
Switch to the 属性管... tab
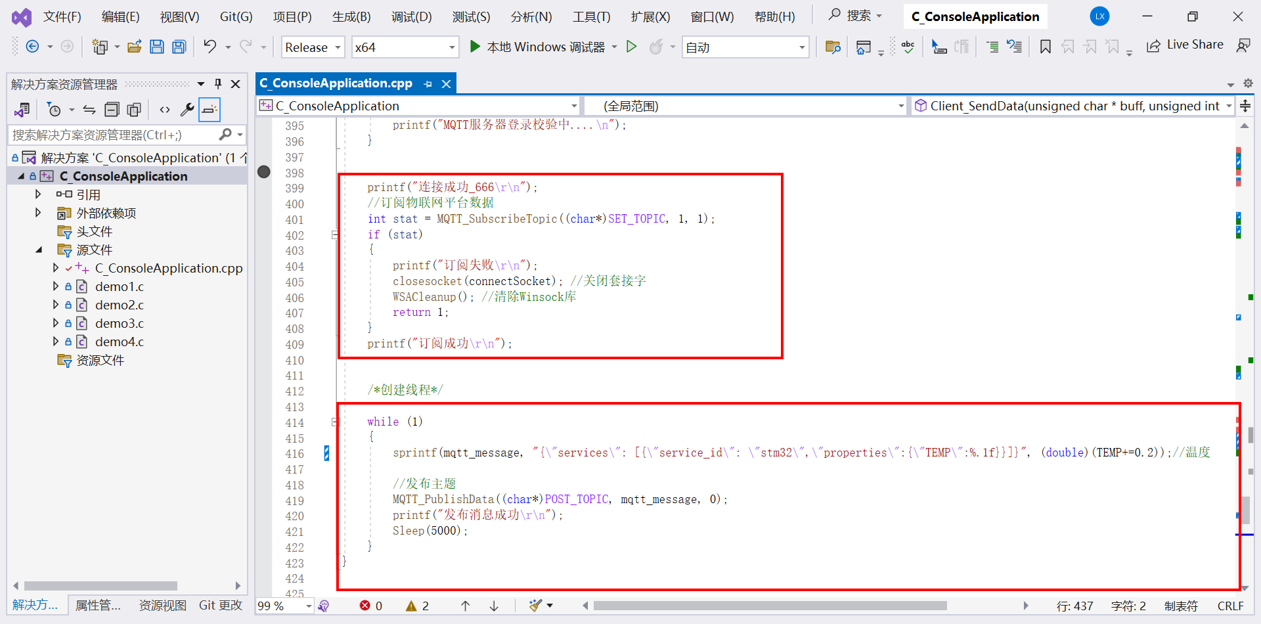point(98,605)
